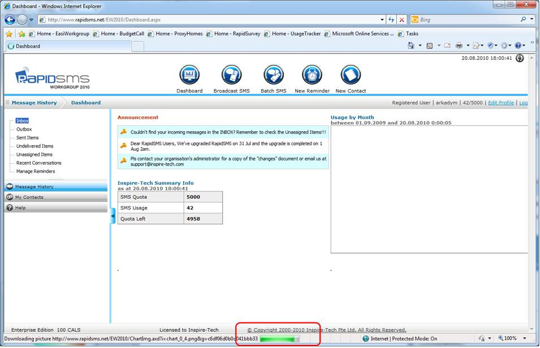540x348 pixels.
Task: Expand the Help button dropdown arrow
Action: coord(524,45)
